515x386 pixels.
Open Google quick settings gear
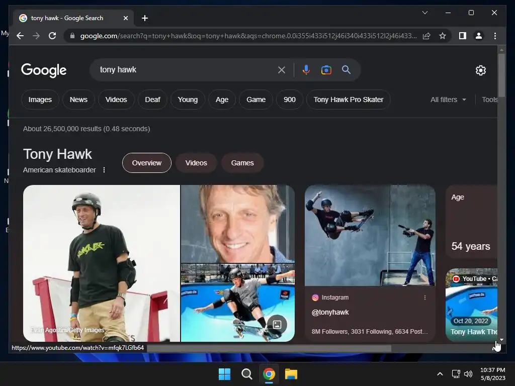[480, 70]
